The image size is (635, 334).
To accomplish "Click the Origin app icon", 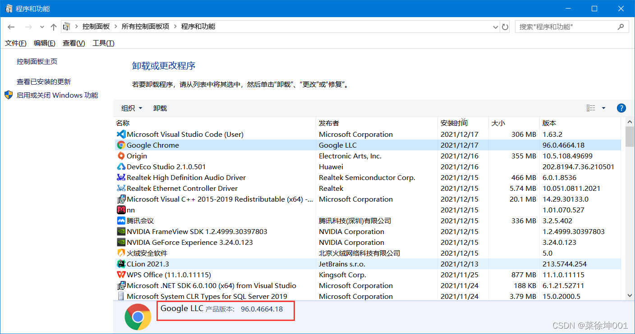I will [121, 156].
